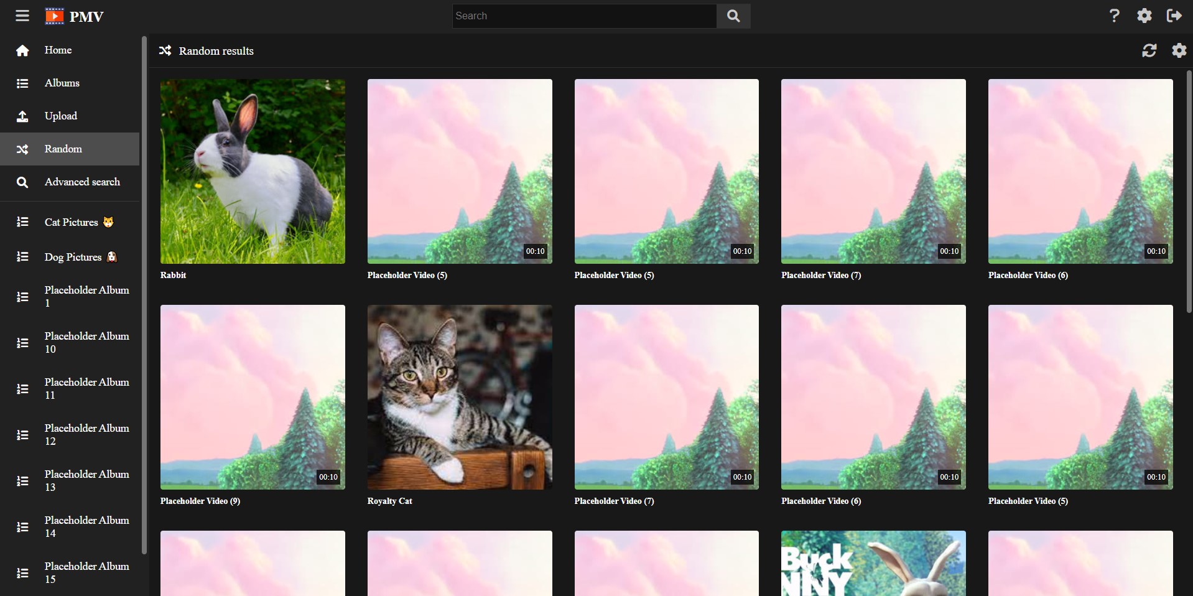Click the Home house icon
1193x596 pixels.
point(22,50)
